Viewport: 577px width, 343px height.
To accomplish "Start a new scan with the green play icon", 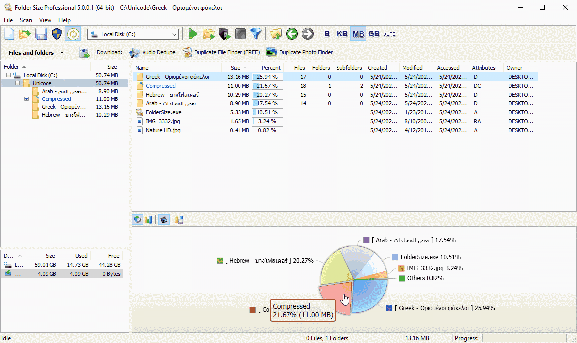I will (x=192, y=34).
